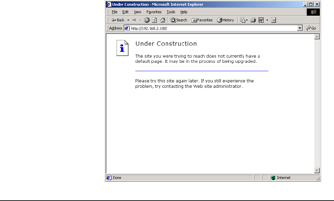Click the Windows logo throbber icon
334x201 pixels.
click(x=313, y=12)
